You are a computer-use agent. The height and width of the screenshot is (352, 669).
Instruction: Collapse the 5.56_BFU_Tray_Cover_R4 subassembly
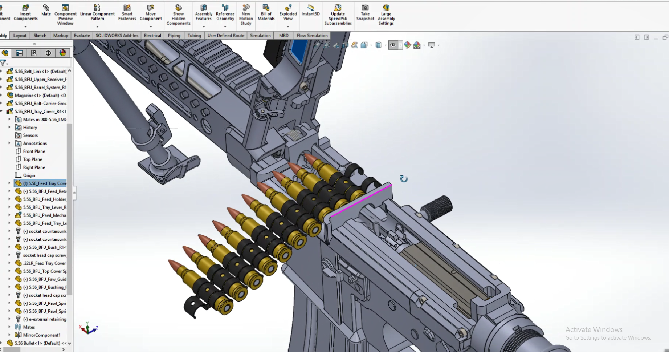point(2,111)
